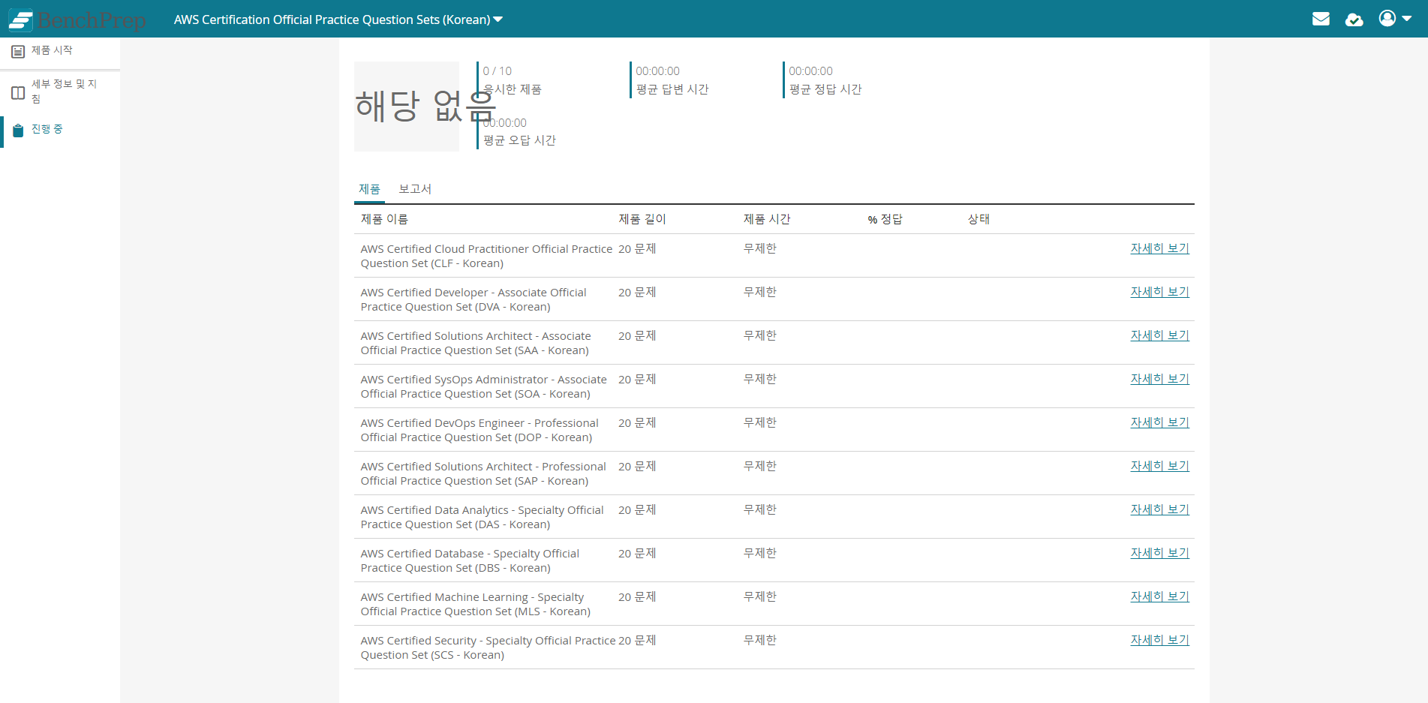Click the 해당 없음 score box
1428x703 pixels.
click(407, 106)
